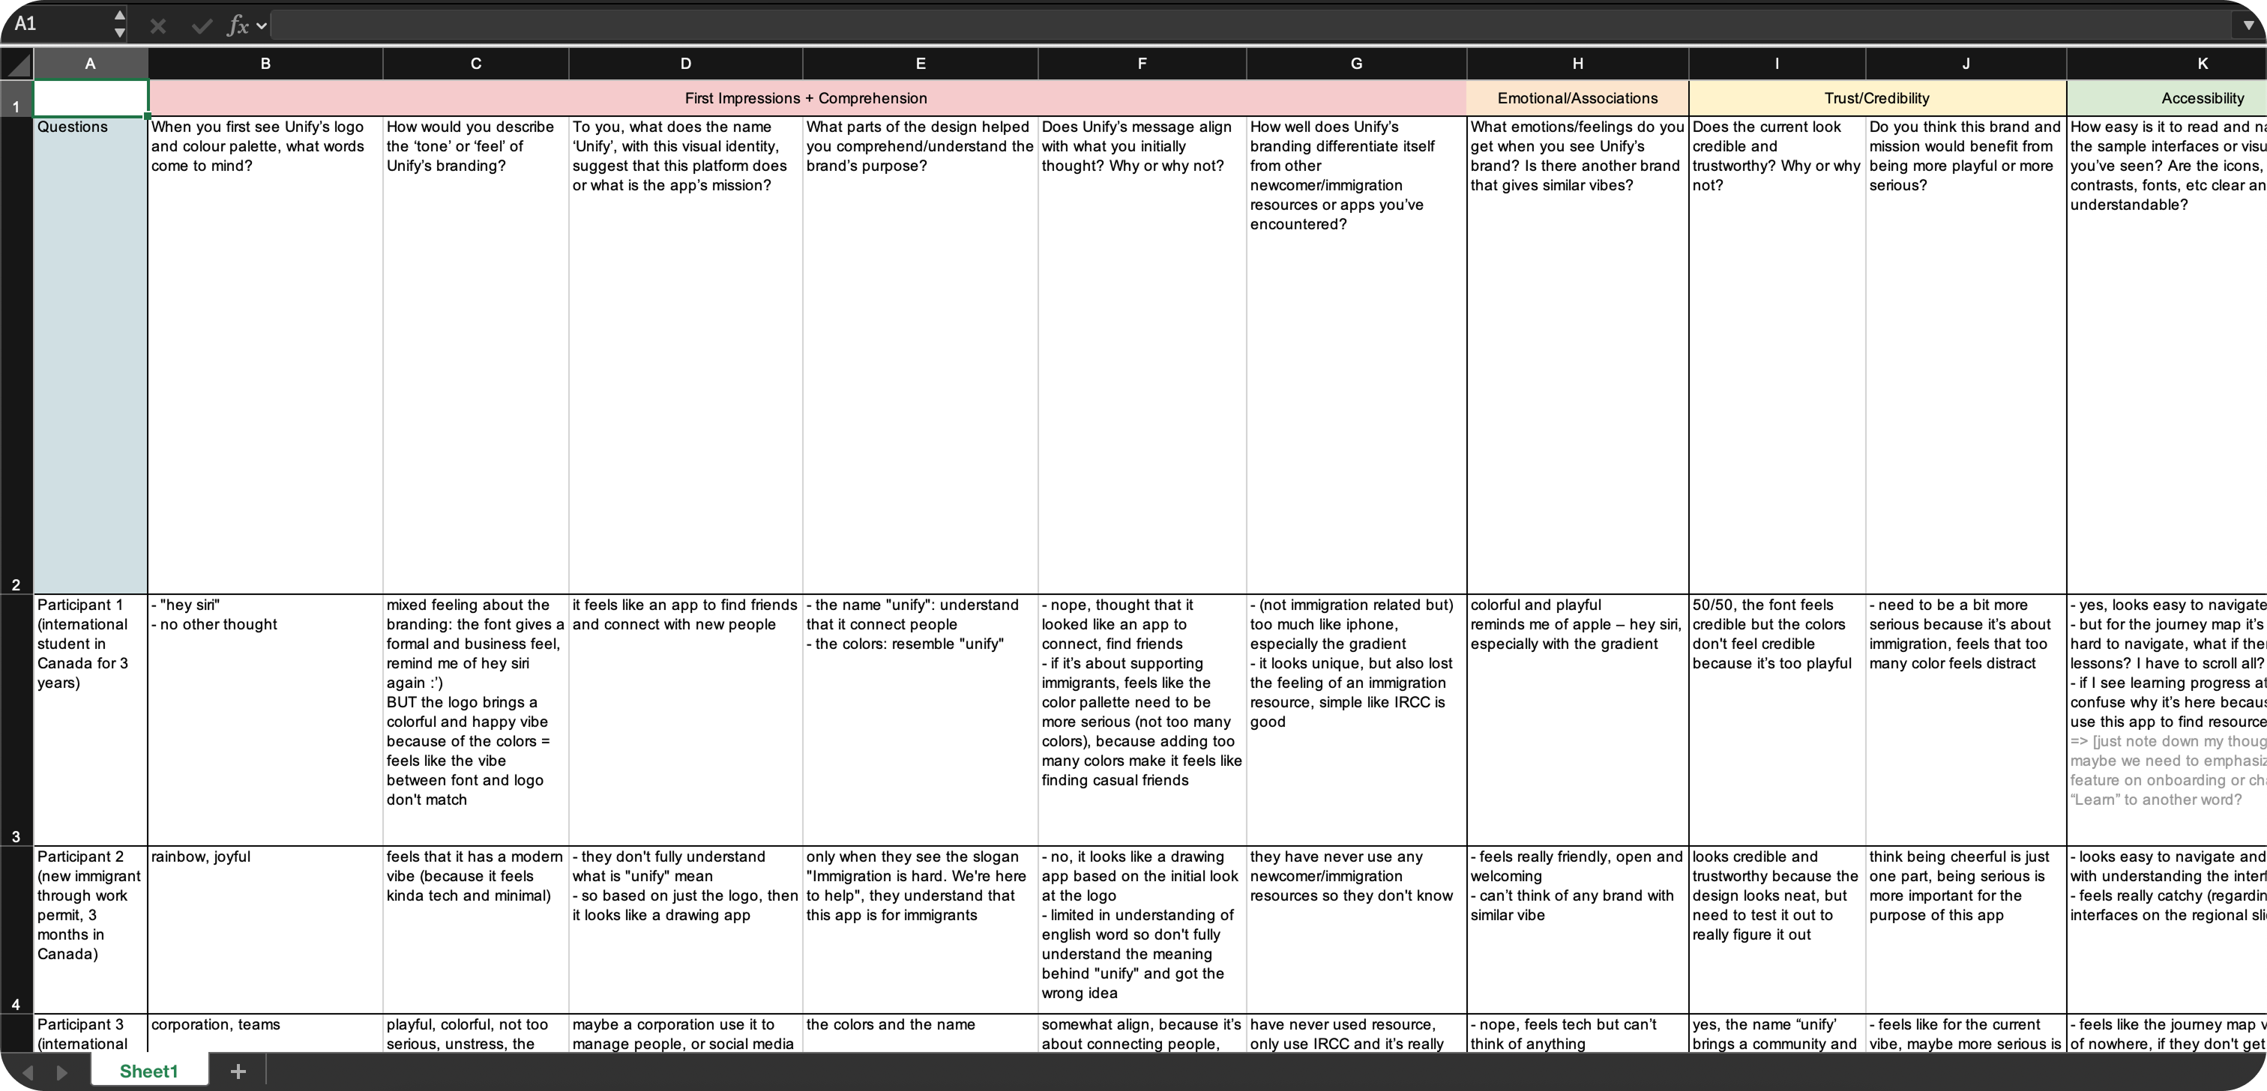Select question 'What parts of the design helped…'
Viewport: 2267px width, 1091px height.
point(921,354)
